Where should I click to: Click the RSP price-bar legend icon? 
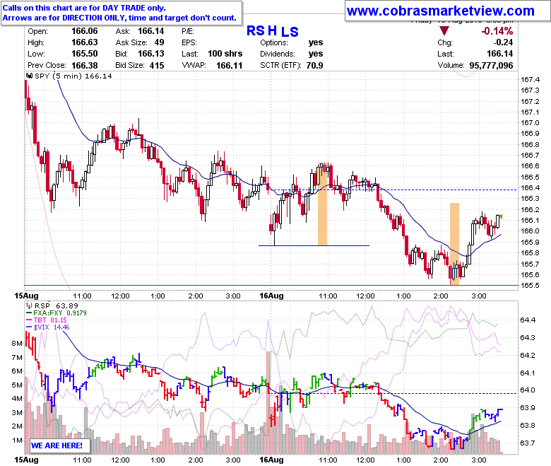point(30,305)
